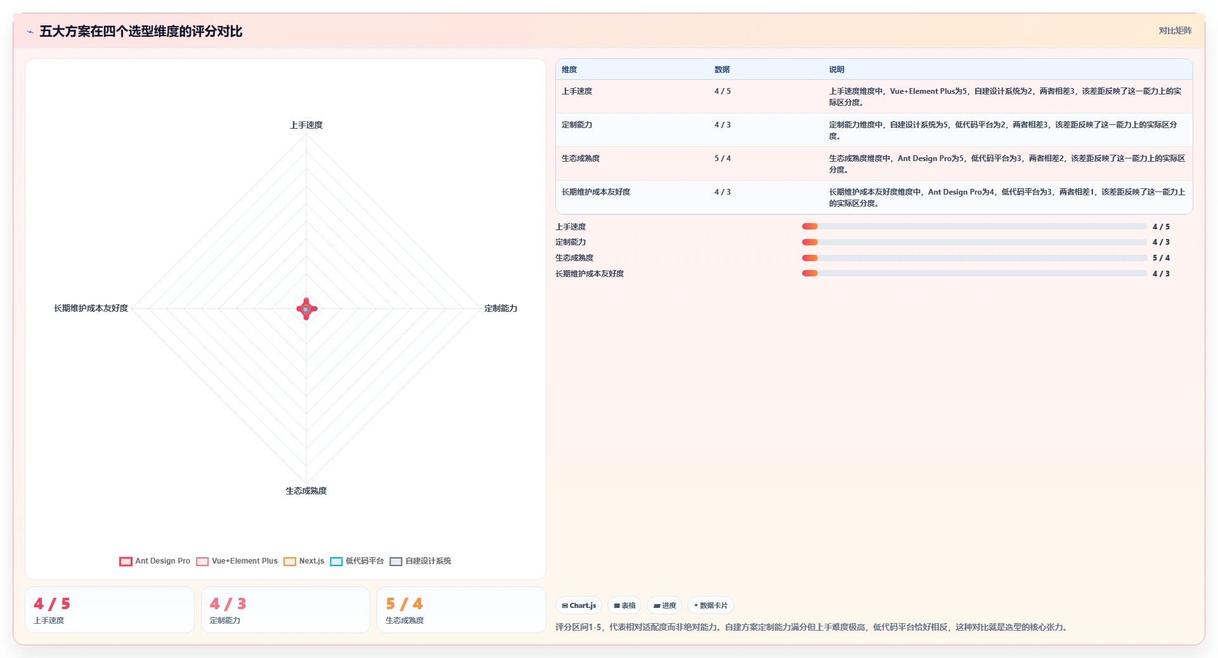The image size is (1218, 658).
Task: Click the 定制能力 progress bar
Action: [x=975, y=242]
